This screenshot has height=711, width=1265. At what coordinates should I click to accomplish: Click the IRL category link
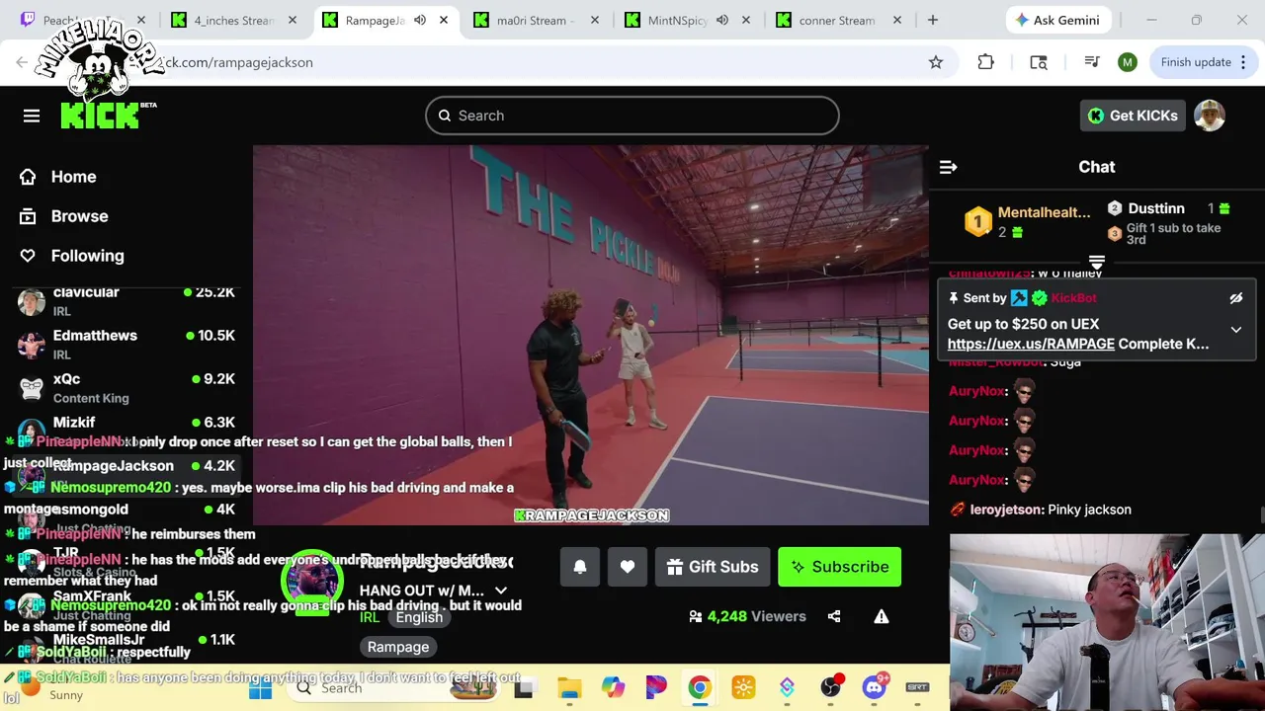pos(370,617)
